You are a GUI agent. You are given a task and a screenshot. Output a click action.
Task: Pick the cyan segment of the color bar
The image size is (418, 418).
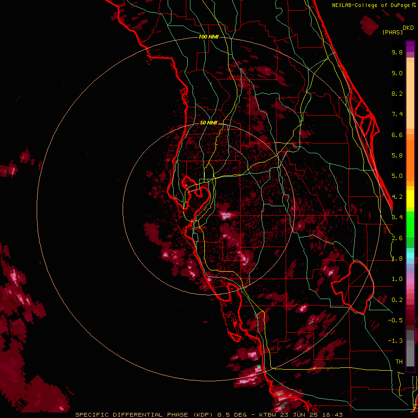pyautogui.click(x=410, y=255)
